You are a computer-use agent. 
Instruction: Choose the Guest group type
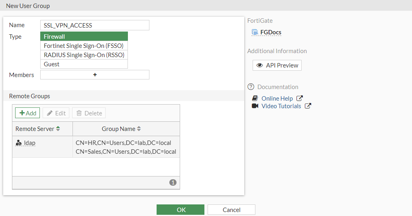click(x=84, y=64)
